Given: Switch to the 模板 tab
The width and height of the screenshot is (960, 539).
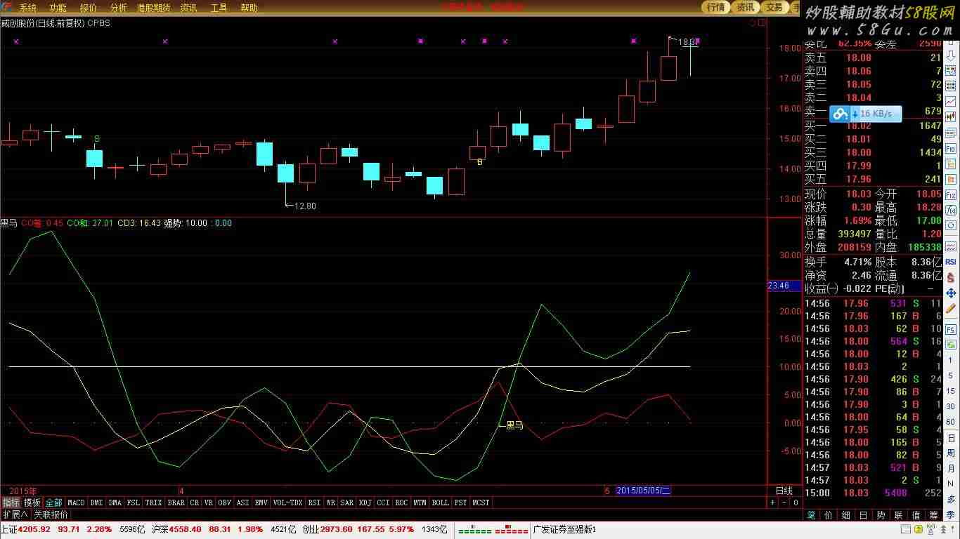Looking at the screenshot, I should coord(32,503).
